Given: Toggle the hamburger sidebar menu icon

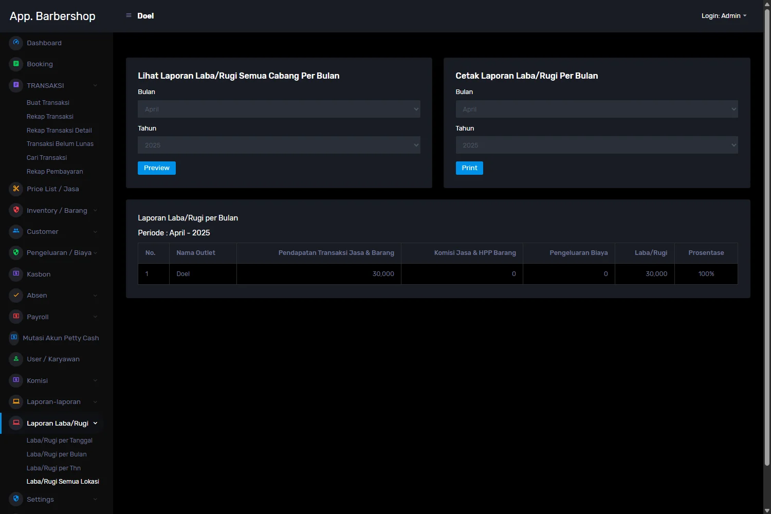Looking at the screenshot, I should pos(128,15).
